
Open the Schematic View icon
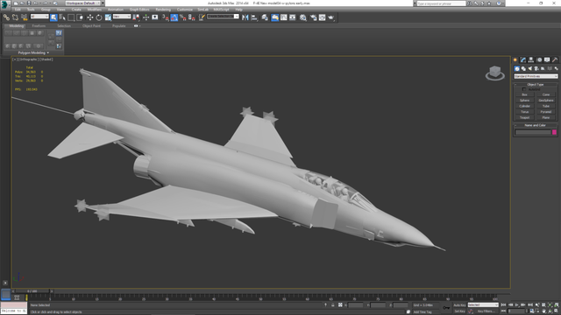pyautogui.click(x=293, y=17)
